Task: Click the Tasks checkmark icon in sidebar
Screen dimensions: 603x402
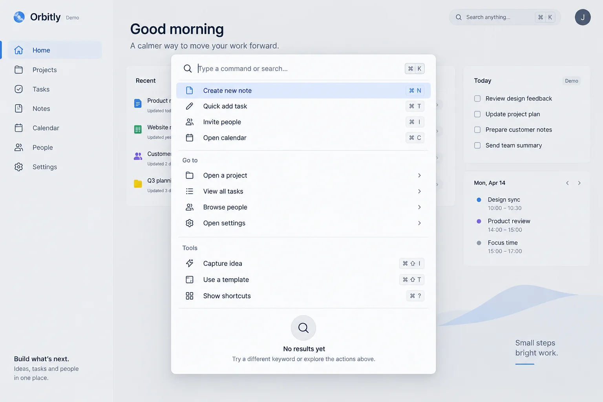Action: (x=18, y=89)
